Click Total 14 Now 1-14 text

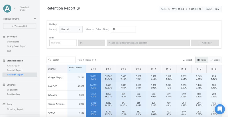click(87, 60)
